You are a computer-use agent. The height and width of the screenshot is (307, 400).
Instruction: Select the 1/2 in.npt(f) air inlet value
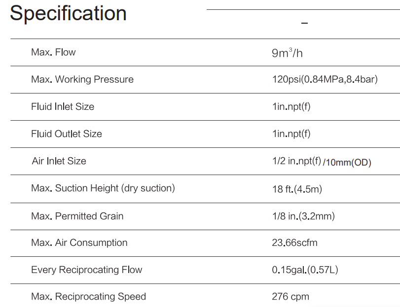[296, 161]
